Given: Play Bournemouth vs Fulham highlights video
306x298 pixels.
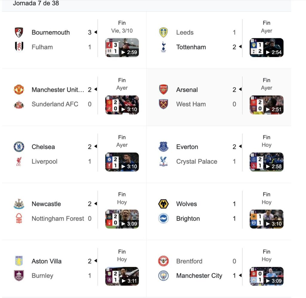Looking at the screenshot, I should pyautogui.click(x=122, y=48).
